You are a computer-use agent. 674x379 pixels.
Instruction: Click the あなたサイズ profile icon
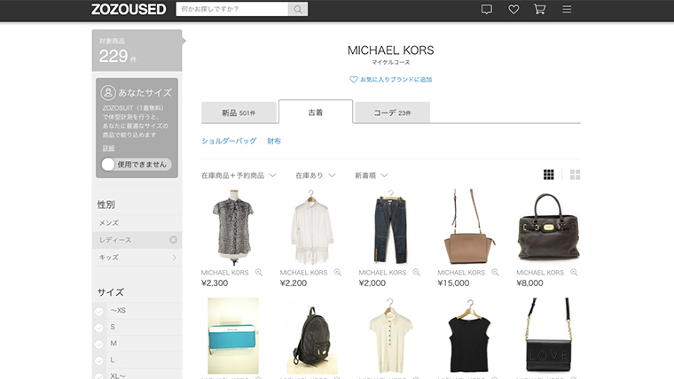(x=108, y=92)
